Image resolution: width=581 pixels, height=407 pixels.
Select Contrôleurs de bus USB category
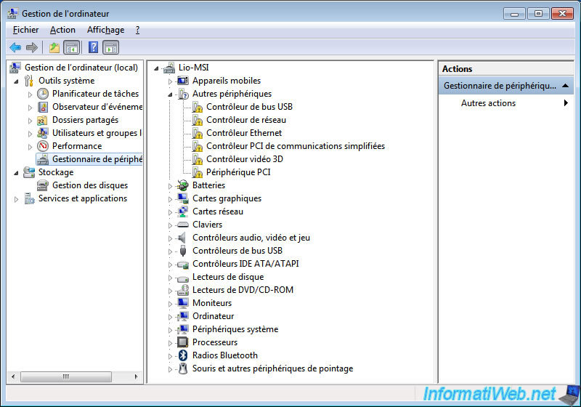pos(237,251)
